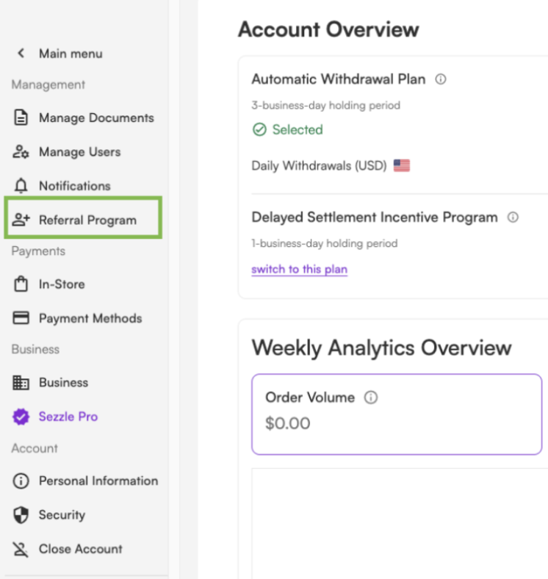548x579 pixels.
Task: Show info for Delayed Settlement Incentive Program
Action: click(x=513, y=217)
